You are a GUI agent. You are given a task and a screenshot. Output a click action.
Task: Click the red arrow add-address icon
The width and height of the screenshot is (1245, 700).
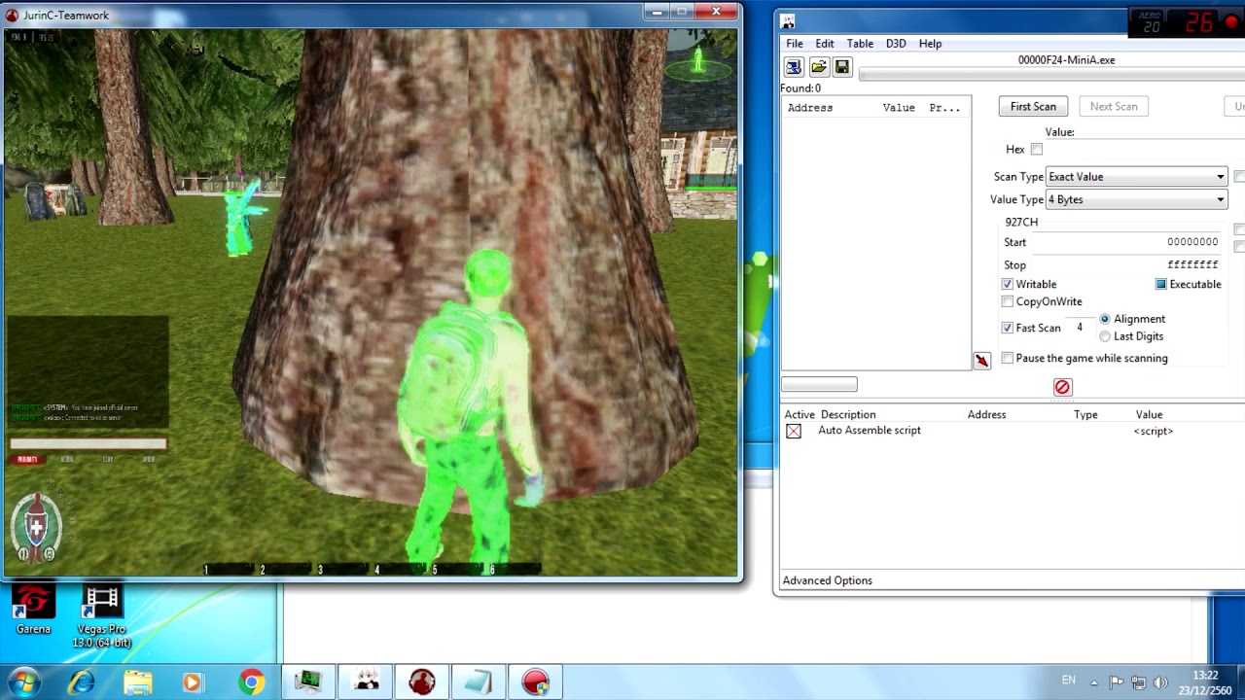(981, 361)
